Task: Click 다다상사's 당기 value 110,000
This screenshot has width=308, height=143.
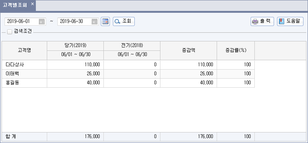Action: 92,65
